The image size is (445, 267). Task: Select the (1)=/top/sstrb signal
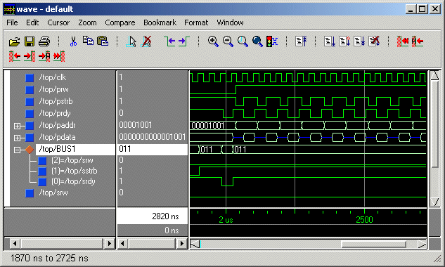pyautogui.click(x=75, y=171)
